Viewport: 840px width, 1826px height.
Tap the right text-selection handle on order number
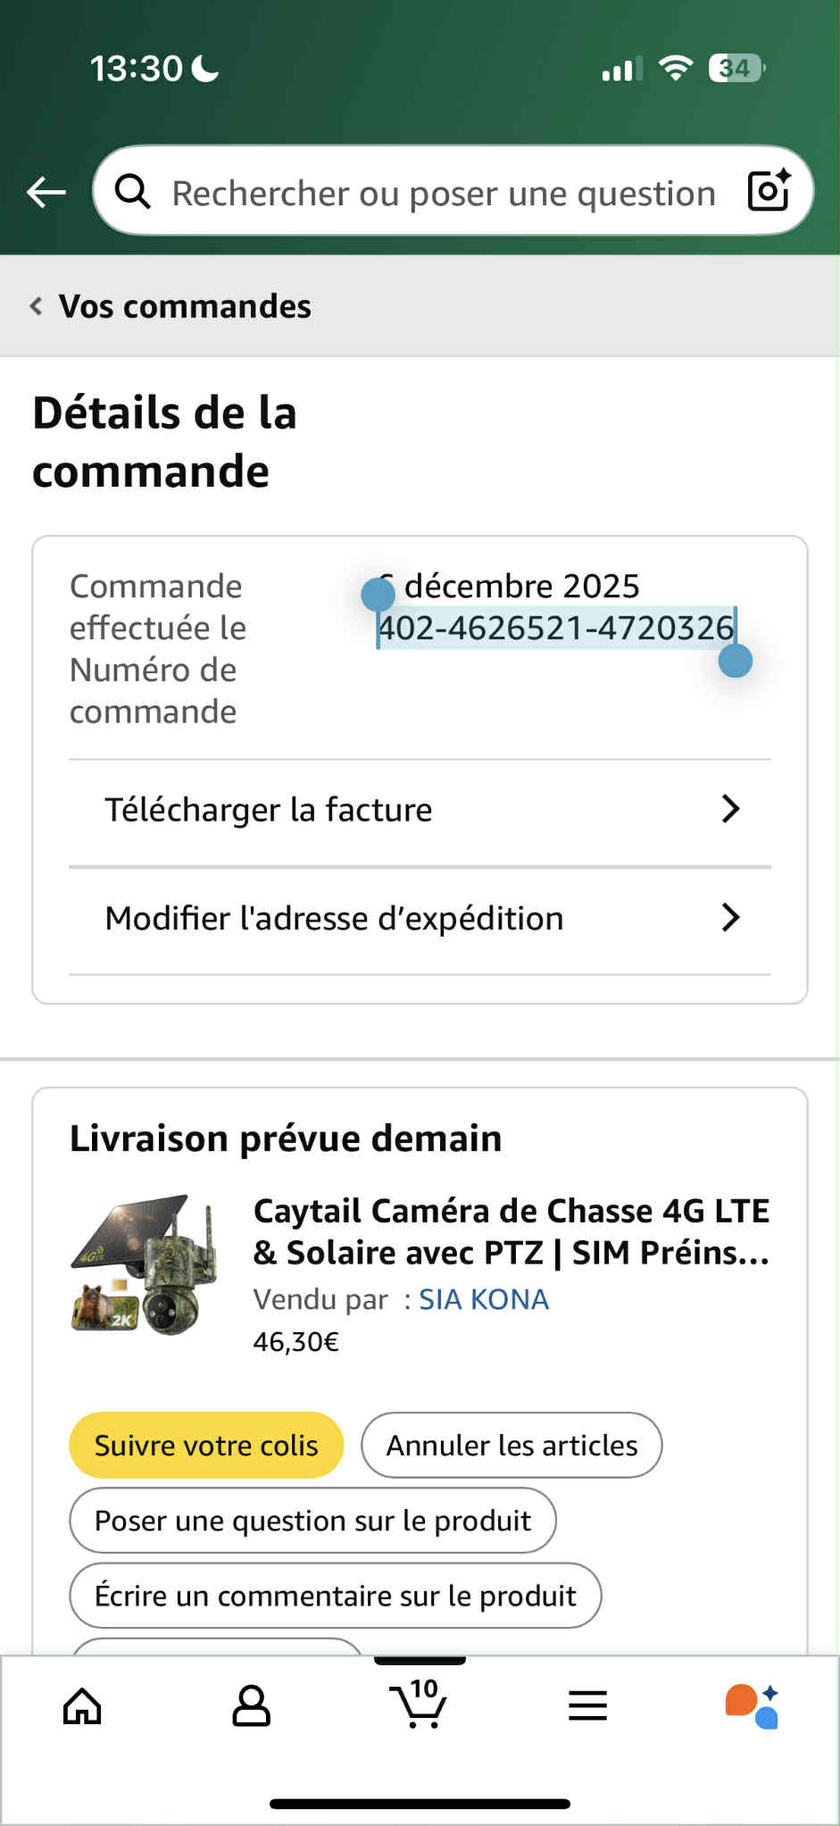(x=736, y=661)
